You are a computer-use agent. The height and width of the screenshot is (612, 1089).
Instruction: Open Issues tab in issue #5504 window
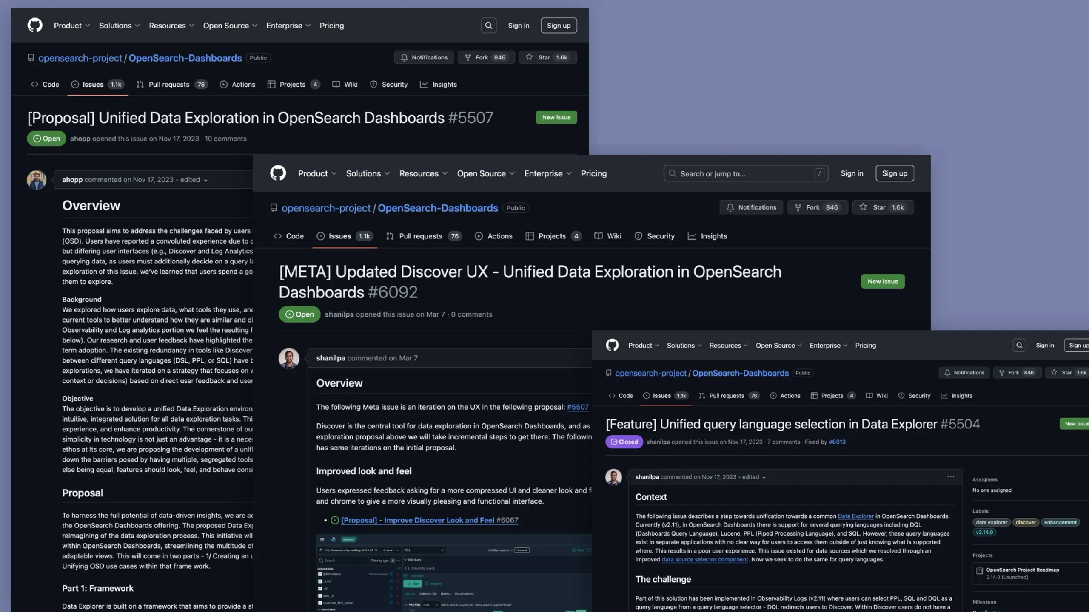tap(666, 396)
